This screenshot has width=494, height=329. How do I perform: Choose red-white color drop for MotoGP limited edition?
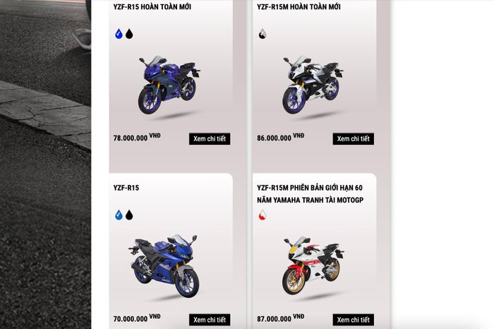262,215
